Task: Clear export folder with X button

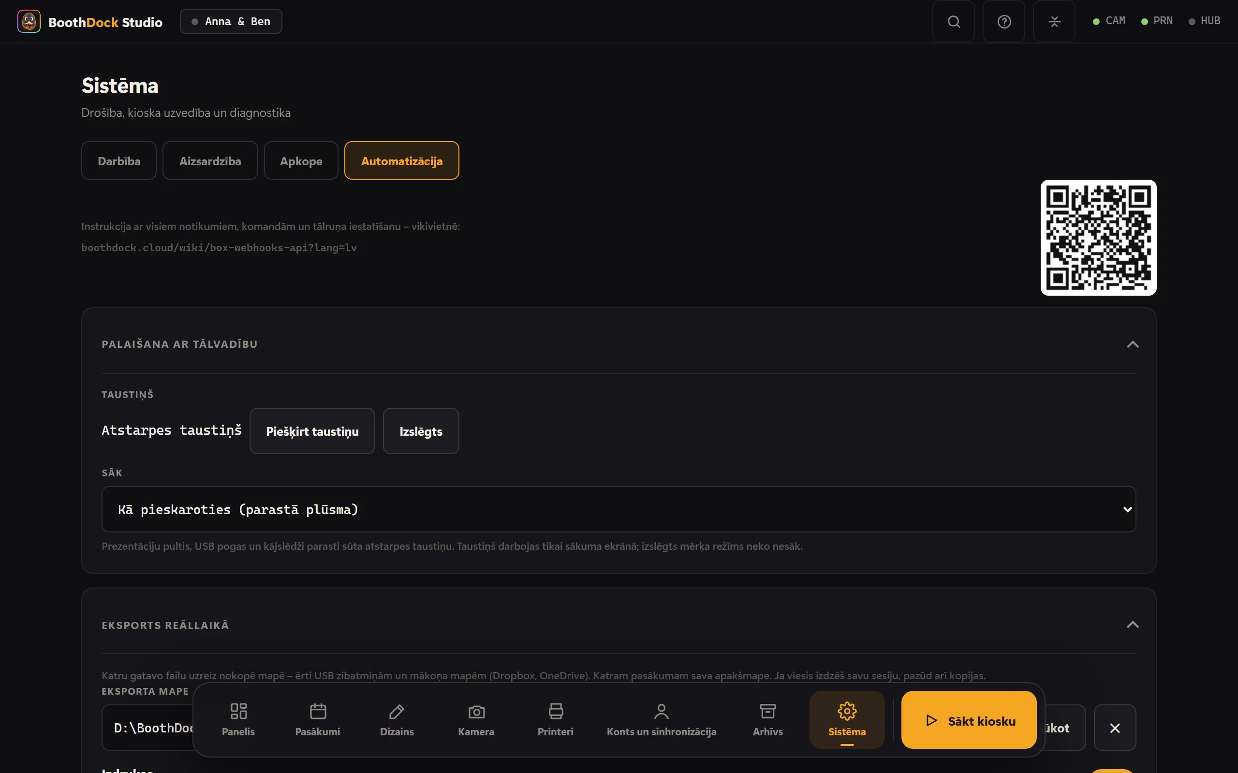Action: [x=1115, y=728]
